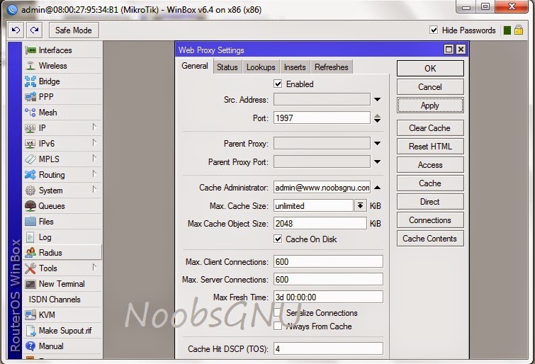Click the Cache Hit DSCP (TOS) field
535x364 pixels.
pos(328,348)
